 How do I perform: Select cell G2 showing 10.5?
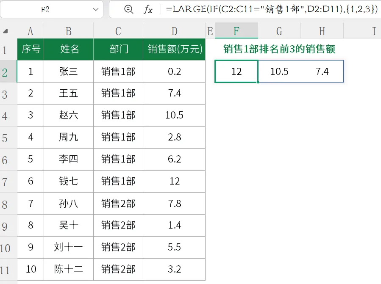(279, 72)
